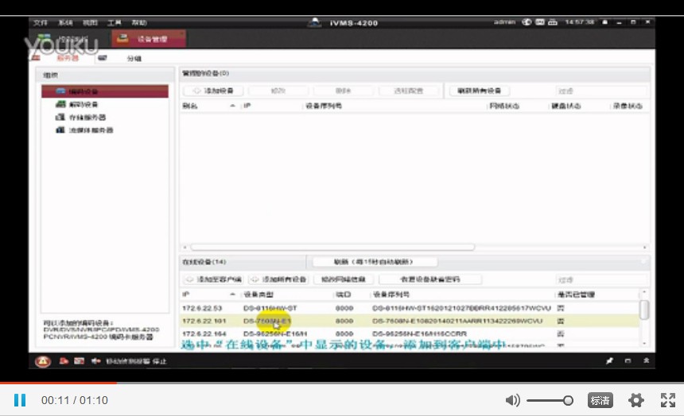684x416 pixels.
Task: Click the lock icon in title bar
Action: [x=604, y=22]
